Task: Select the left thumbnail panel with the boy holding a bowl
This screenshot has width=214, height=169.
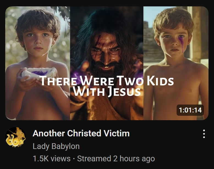Action: click(38, 63)
